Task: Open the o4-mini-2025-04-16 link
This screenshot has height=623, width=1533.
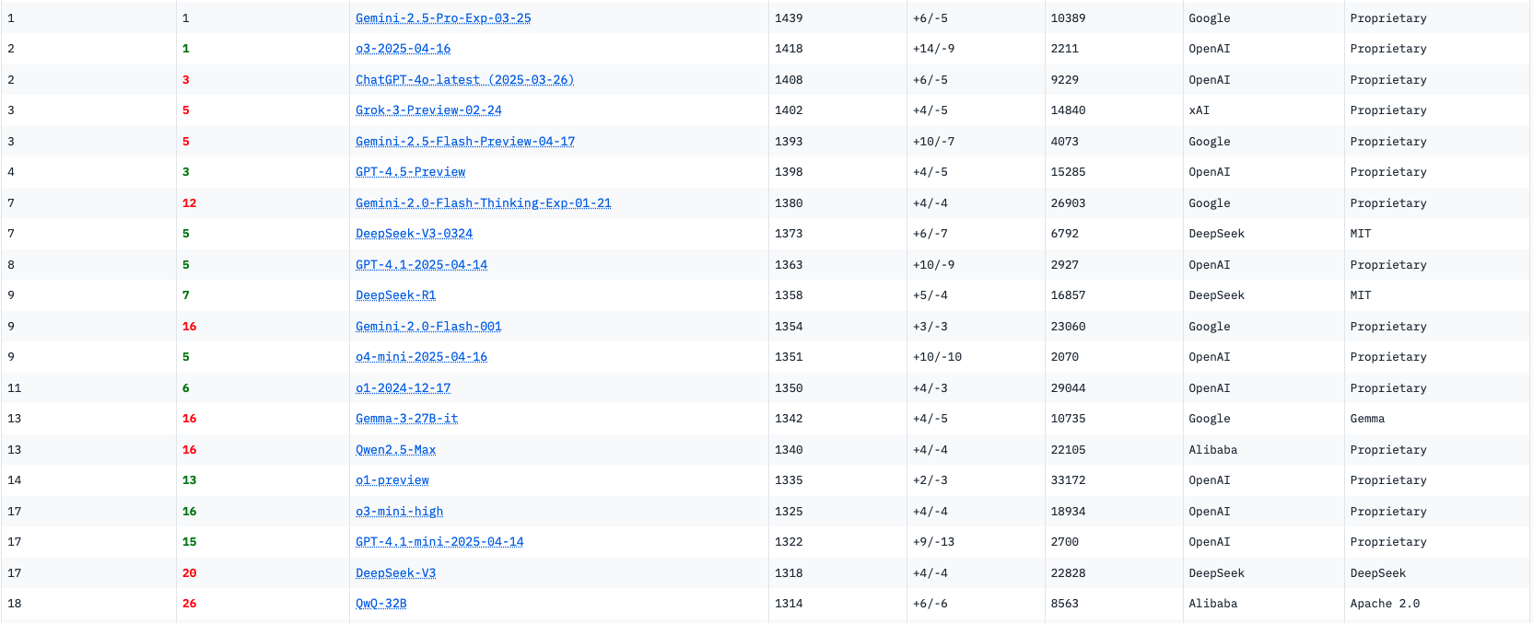Action: click(x=422, y=357)
